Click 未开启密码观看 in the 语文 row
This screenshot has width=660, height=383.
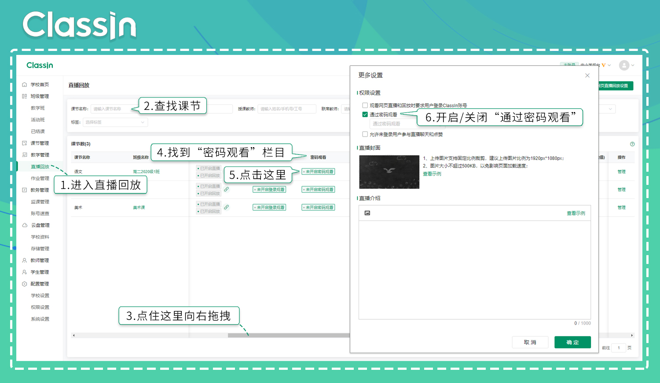point(318,172)
